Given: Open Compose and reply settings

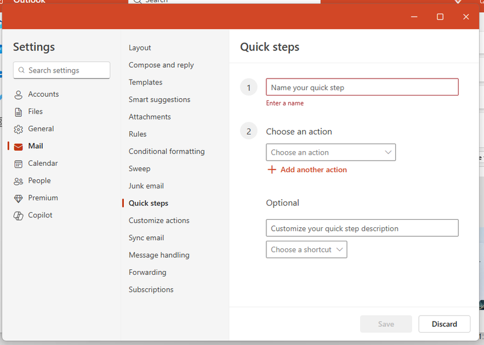Looking at the screenshot, I should point(161,65).
